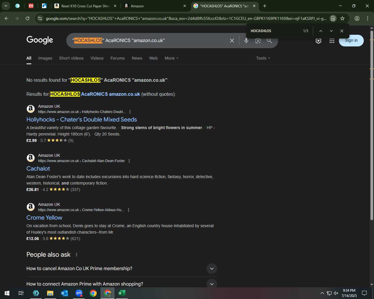Viewport: 374px width, 299px height.
Task: Expand 'How to connect Amazon Prime' question
Action: coord(122,284)
